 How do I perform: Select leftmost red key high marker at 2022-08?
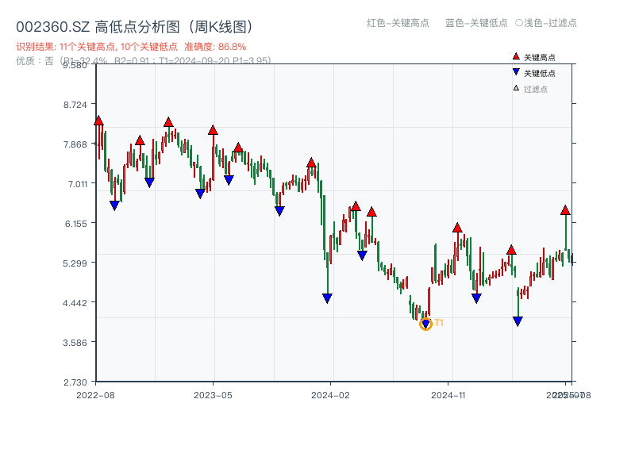98,121
